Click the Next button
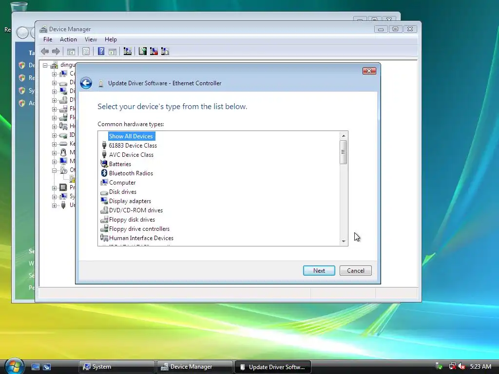The image size is (499, 374). point(319,271)
